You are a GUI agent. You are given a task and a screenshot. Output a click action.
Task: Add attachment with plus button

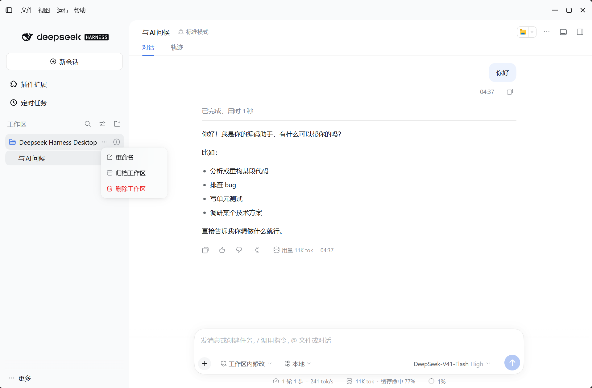click(x=205, y=364)
